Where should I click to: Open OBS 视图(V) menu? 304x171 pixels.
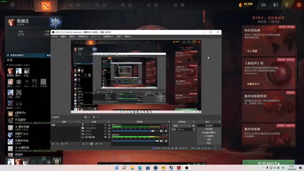(x=72, y=36)
